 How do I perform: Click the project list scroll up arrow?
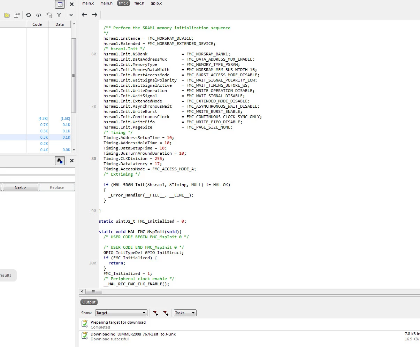[74, 24]
